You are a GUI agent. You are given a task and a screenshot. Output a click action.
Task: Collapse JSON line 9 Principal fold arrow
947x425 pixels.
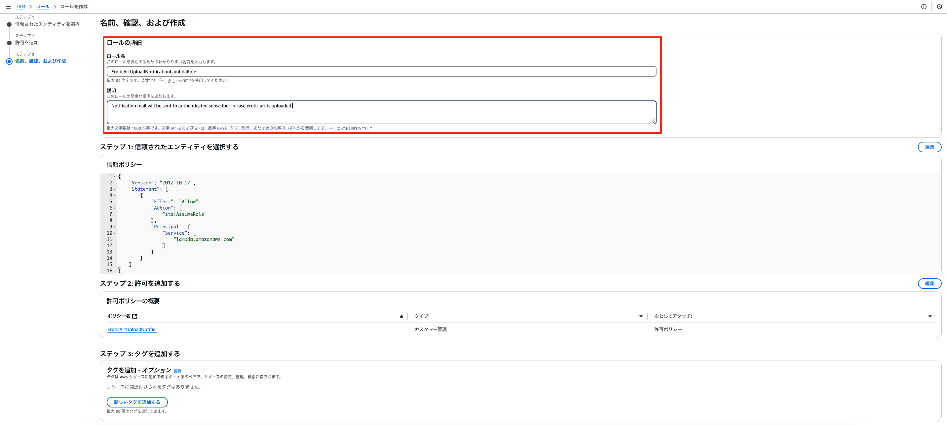click(x=114, y=227)
